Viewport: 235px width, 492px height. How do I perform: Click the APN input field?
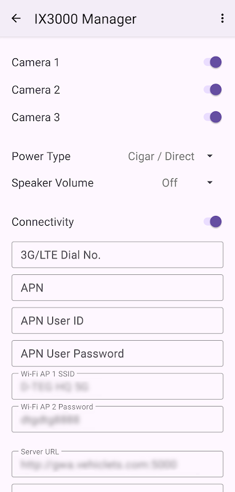tap(117, 288)
